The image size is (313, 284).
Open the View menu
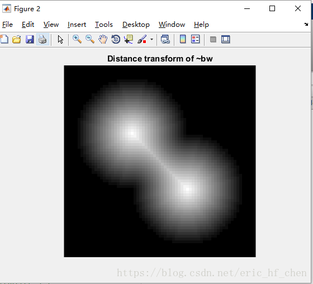51,25
